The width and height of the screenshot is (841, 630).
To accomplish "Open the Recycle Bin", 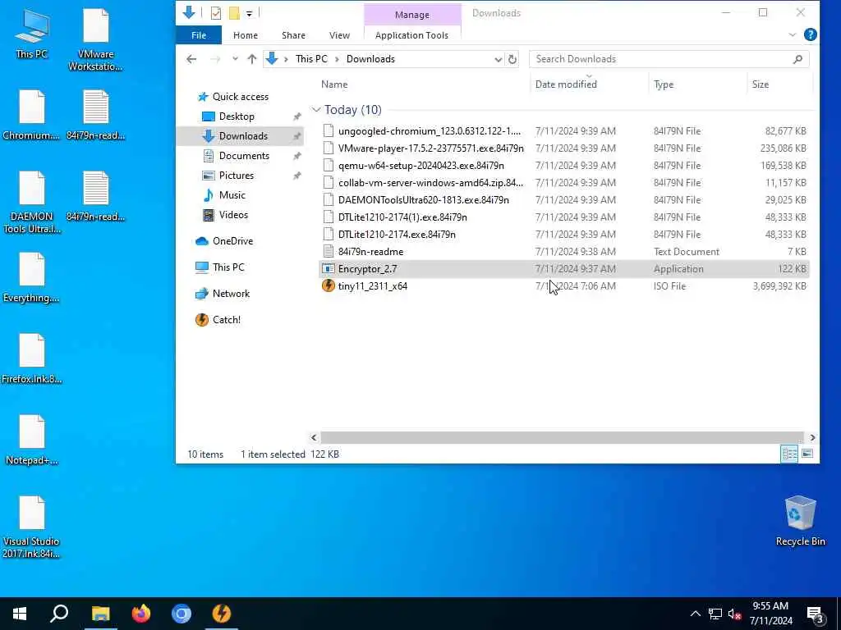I will coord(800,521).
